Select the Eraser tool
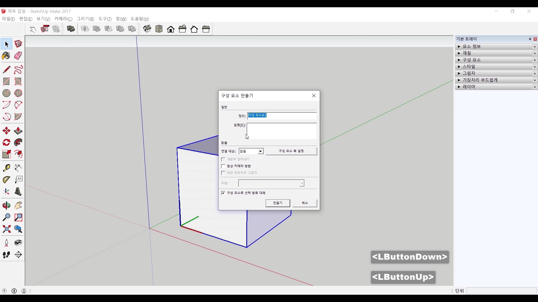The image size is (538, 302). tap(18, 56)
